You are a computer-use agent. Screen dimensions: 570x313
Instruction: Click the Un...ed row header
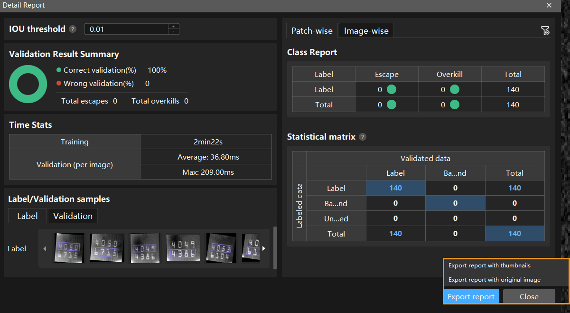tap(336, 218)
